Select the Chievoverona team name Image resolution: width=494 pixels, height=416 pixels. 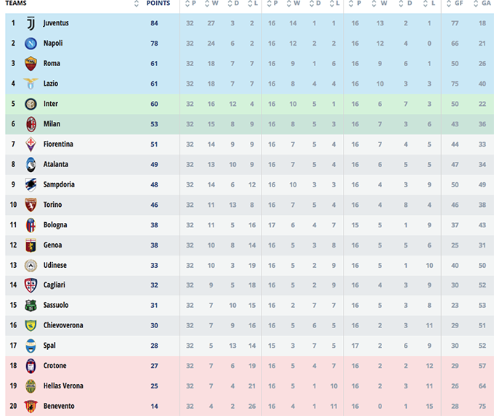point(62,325)
